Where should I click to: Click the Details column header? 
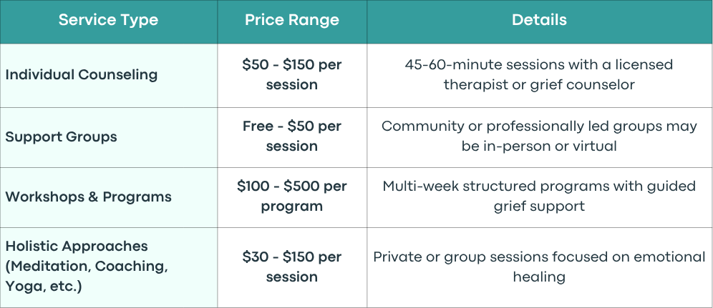point(539,21)
